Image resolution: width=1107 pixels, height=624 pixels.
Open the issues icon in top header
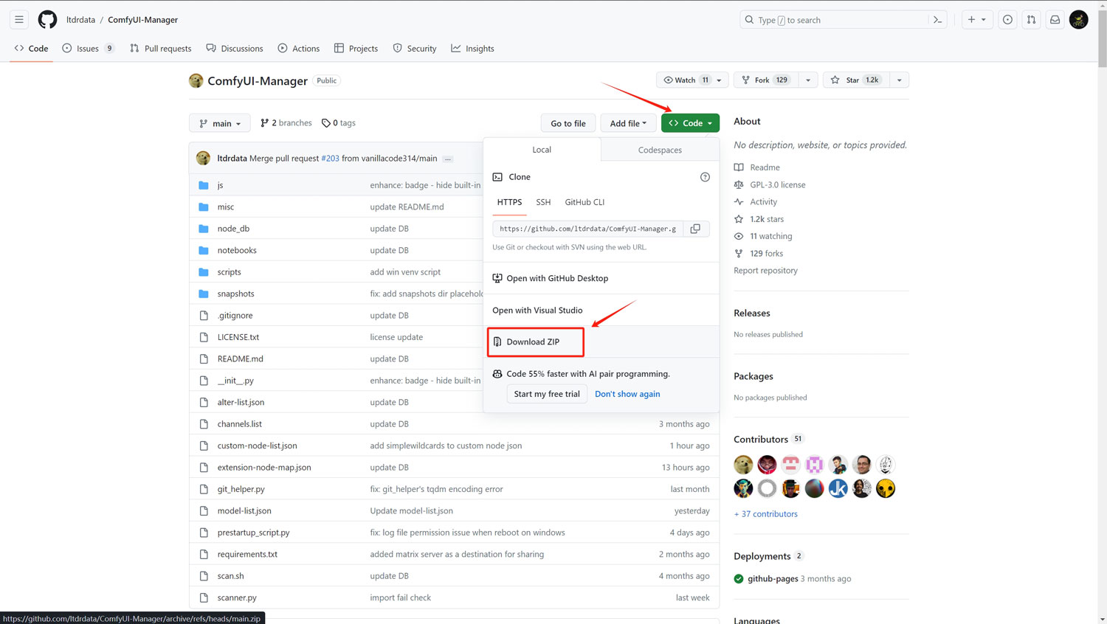[x=1007, y=20]
